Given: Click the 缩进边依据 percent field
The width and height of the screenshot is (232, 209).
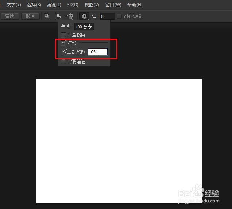Looking at the screenshot, I should point(98,52).
